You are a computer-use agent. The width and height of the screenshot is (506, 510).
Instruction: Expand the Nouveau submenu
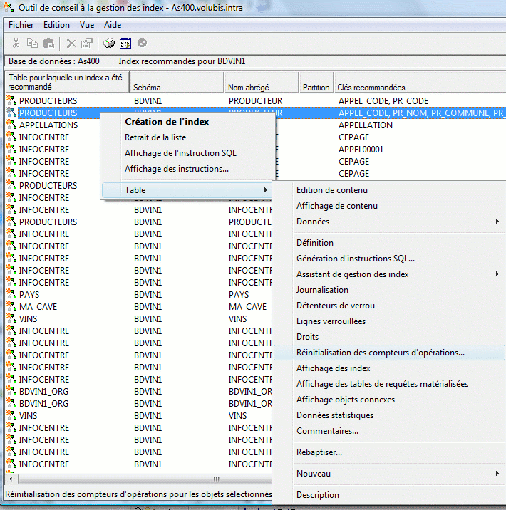click(389, 474)
